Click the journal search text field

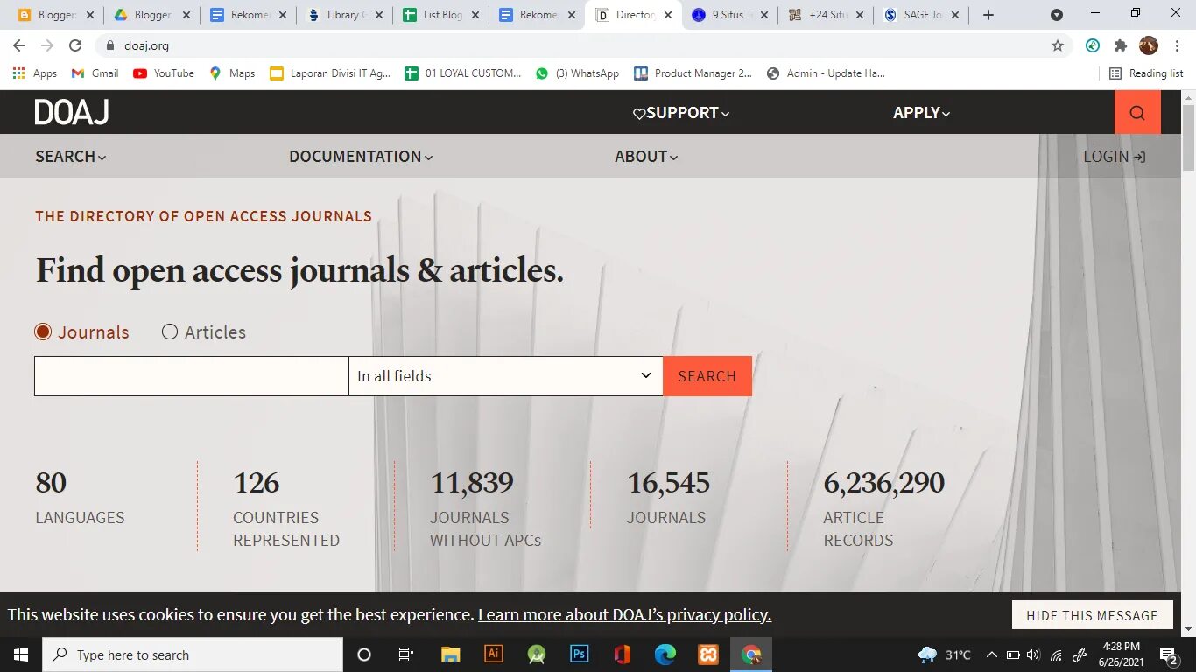click(192, 376)
